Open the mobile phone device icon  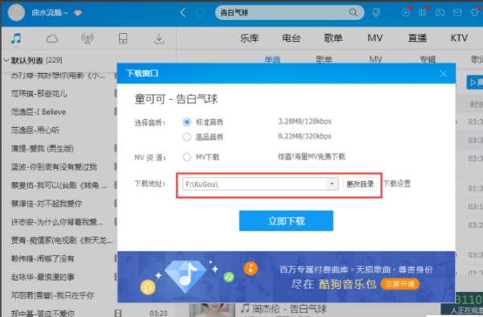(123, 39)
